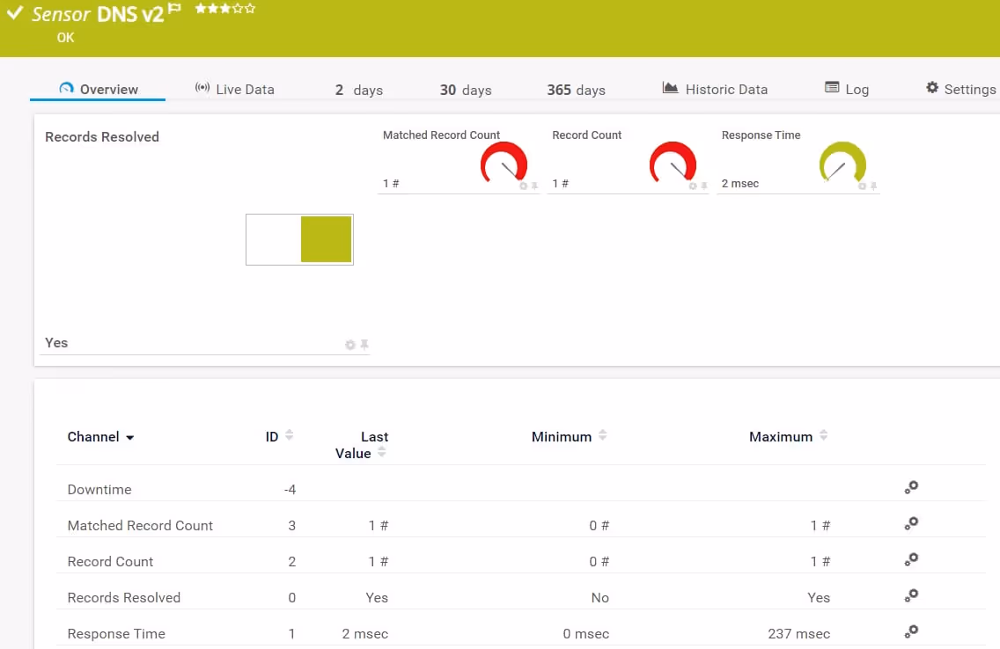Click the flag icon beside DNS v2
Screen dimensions: 1000x649
coord(174,9)
